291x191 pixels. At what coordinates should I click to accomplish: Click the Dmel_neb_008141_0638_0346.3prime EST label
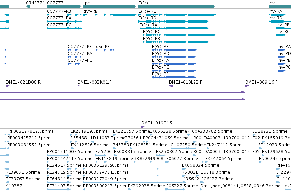pyautogui.click(x=240, y=186)
